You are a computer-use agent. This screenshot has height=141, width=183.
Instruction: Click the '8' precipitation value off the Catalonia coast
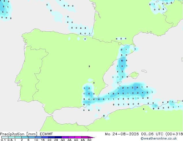122,61
